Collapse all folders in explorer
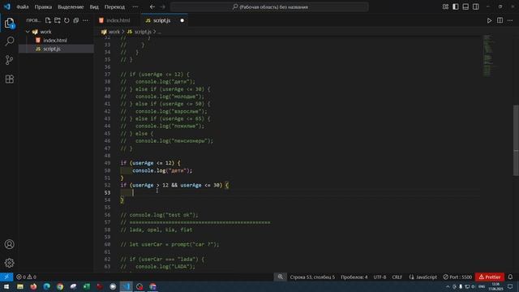 [x=75, y=20]
